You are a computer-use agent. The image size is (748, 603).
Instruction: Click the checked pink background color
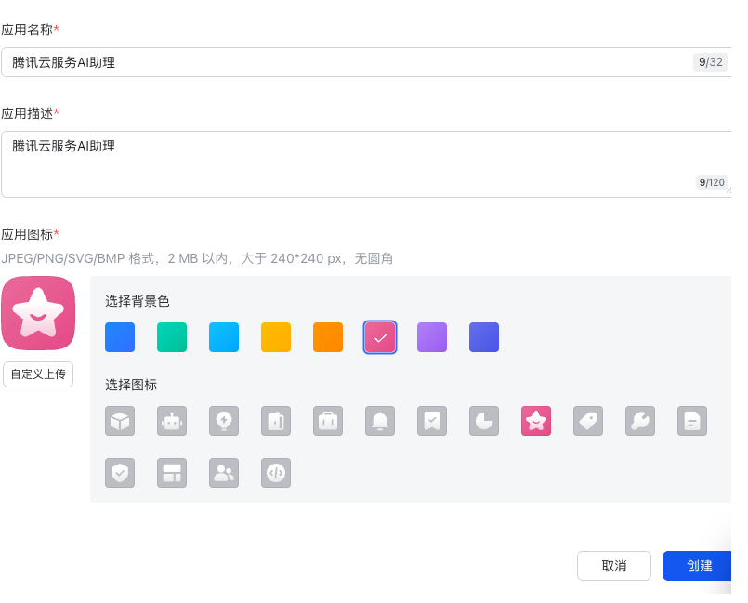pyautogui.click(x=380, y=337)
